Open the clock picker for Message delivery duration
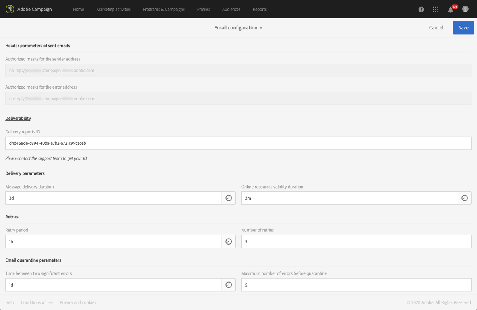This screenshot has height=310, width=477. tap(229, 198)
